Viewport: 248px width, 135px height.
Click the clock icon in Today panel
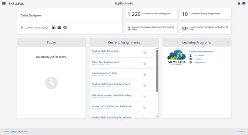[x=51, y=83]
